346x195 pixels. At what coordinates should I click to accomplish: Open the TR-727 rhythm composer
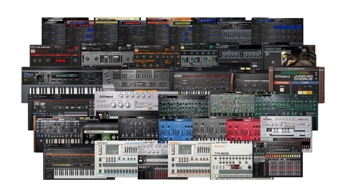[x=116, y=159]
